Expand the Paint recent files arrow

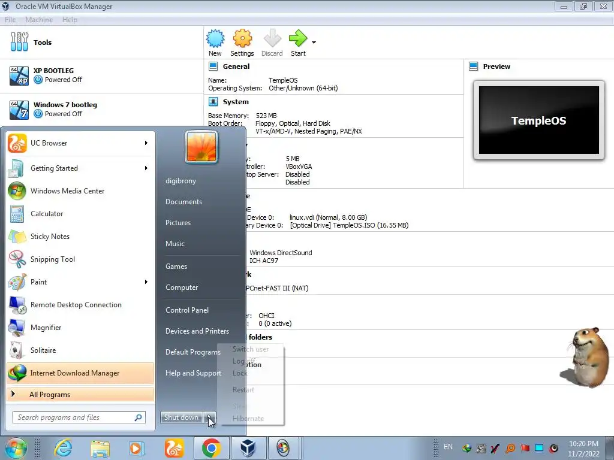(146, 282)
